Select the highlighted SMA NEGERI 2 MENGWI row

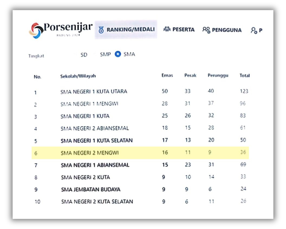click(x=140, y=153)
